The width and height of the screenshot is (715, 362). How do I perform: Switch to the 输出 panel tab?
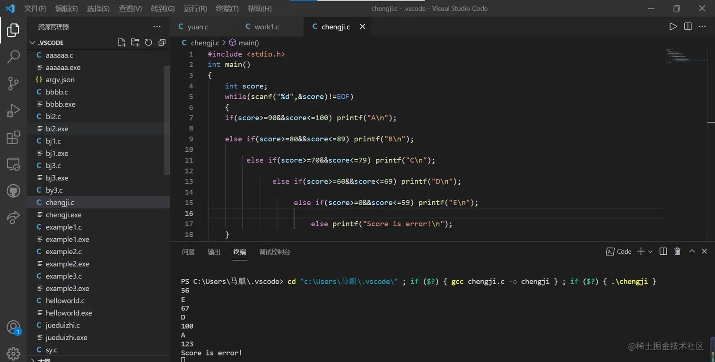coord(214,252)
